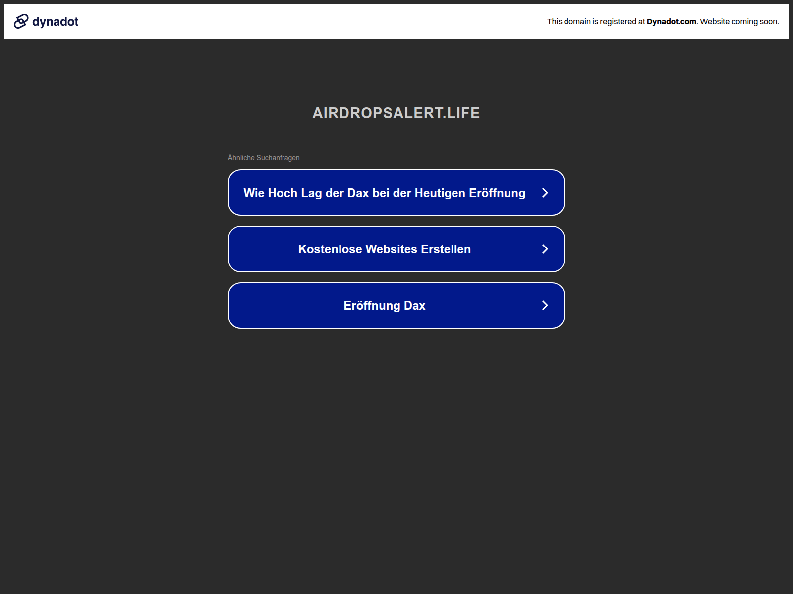Click empty dark area below suggestion buttons
Screen dimensions: 793x594
click(396, 445)
